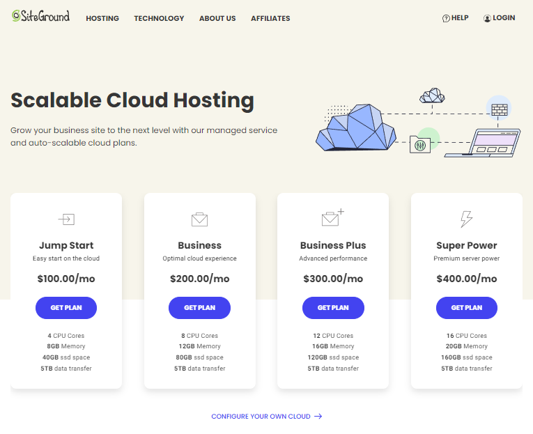
Task: Click '20GB Memory' specification
Action: [x=467, y=346]
